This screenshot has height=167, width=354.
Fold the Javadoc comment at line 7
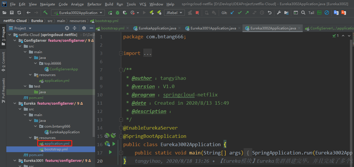pyautogui.click(x=121, y=70)
